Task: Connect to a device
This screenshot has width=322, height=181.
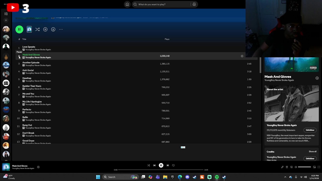Action: click(x=291, y=167)
